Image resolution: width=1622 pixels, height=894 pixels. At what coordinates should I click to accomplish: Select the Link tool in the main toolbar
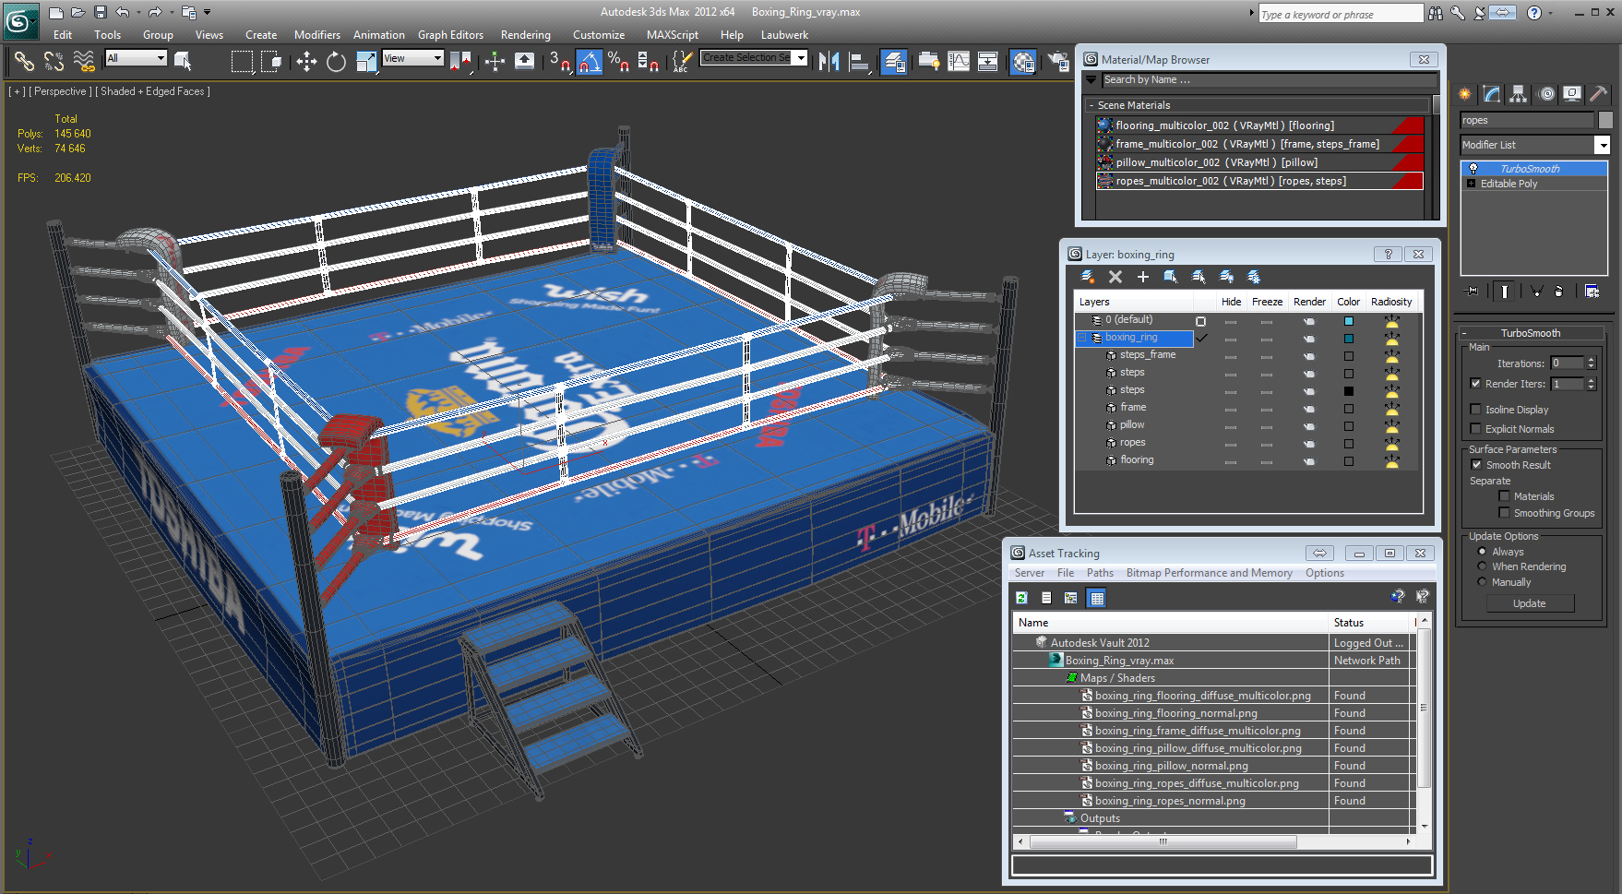[x=24, y=62]
